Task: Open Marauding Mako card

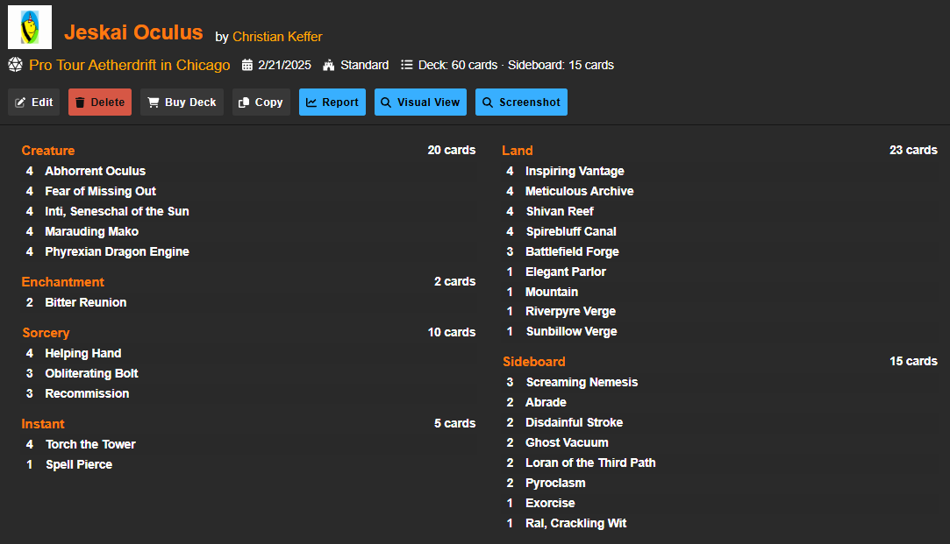Action: (x=91, y=232)
